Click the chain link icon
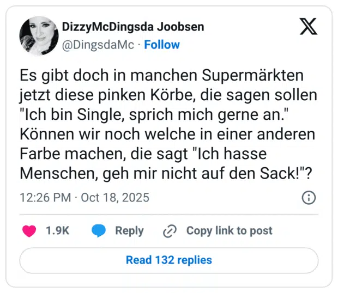Screen dimensions: 338x293 (x=170, y=231)
